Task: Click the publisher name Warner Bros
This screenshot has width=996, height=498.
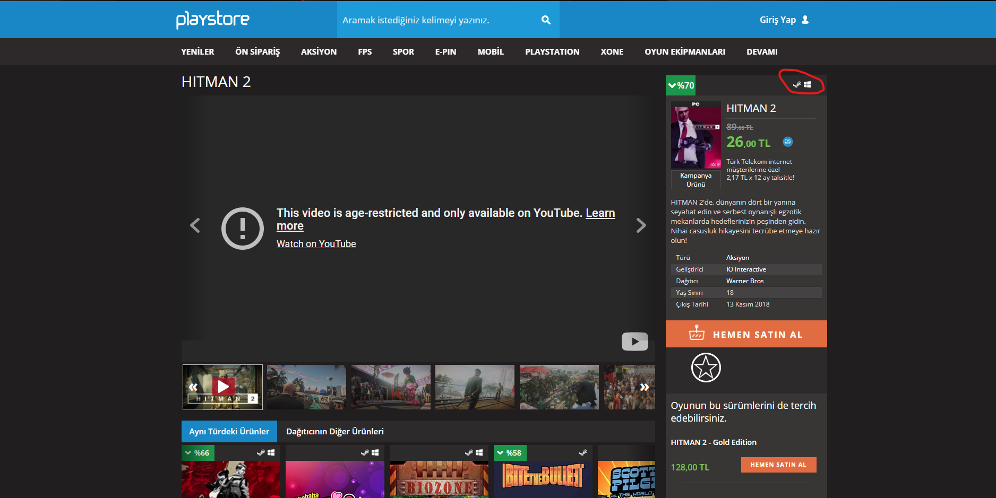Action: (745, 281)
